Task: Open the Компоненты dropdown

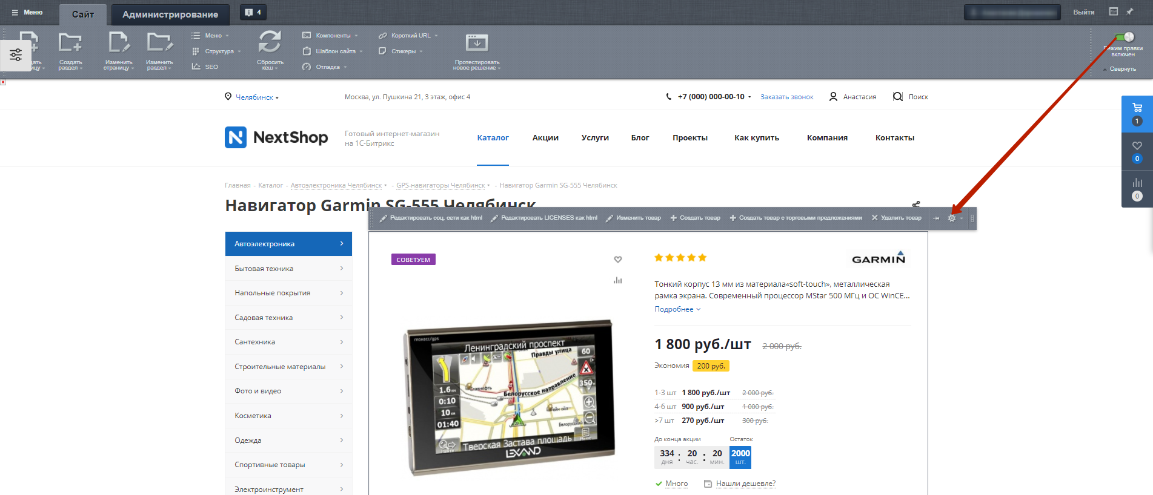Action: coord(330,36)
